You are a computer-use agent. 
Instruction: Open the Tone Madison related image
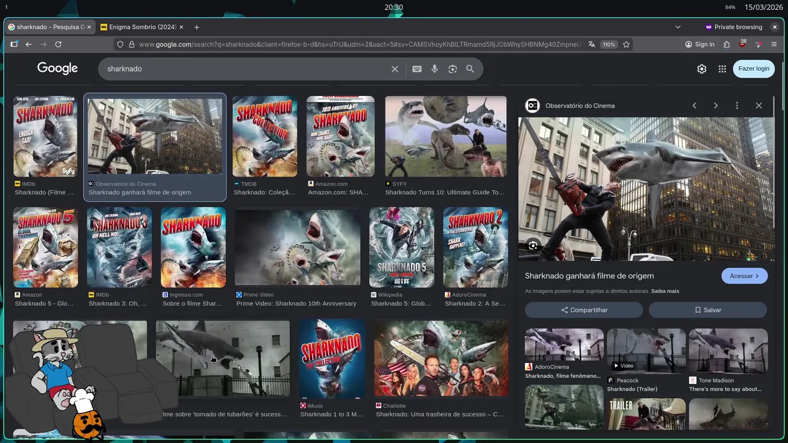pyautogui.click(x=728, y=351)
